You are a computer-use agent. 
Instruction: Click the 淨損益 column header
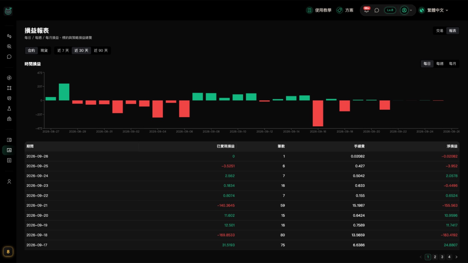click(452, 146)
